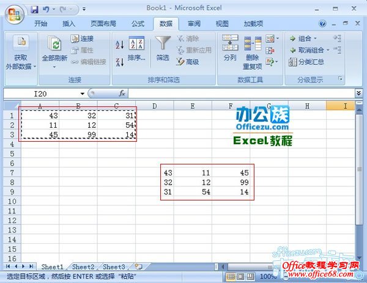The width and height of the screenshot is (367, 283).
Task: Select the 视图 ribbon tab
Action: point(222,24)
